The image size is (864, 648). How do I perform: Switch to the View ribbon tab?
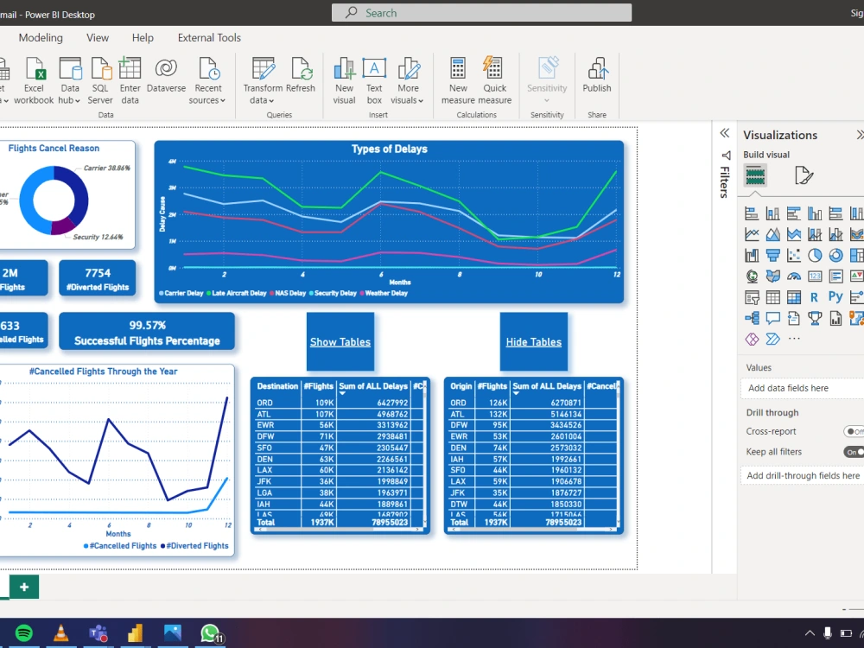[x=97, y=38]
